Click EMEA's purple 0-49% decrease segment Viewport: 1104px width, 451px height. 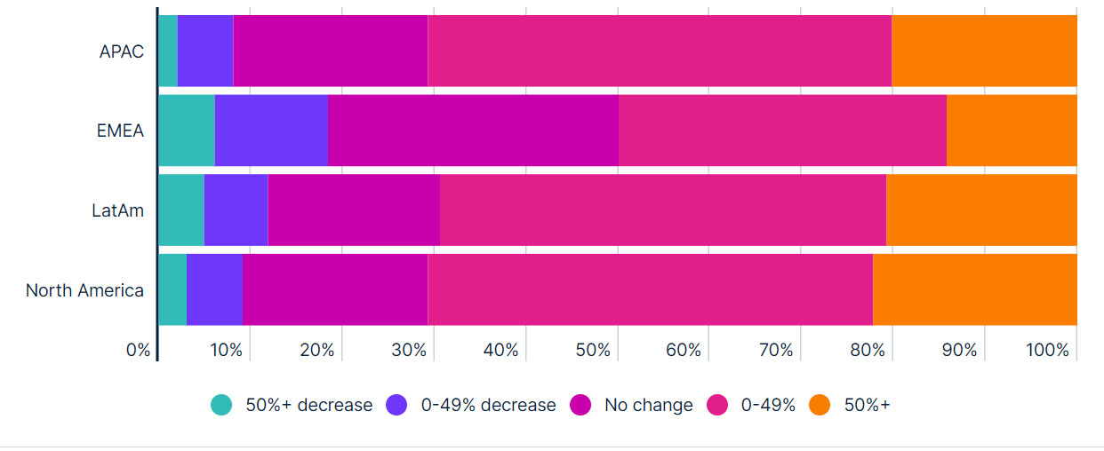271,131
